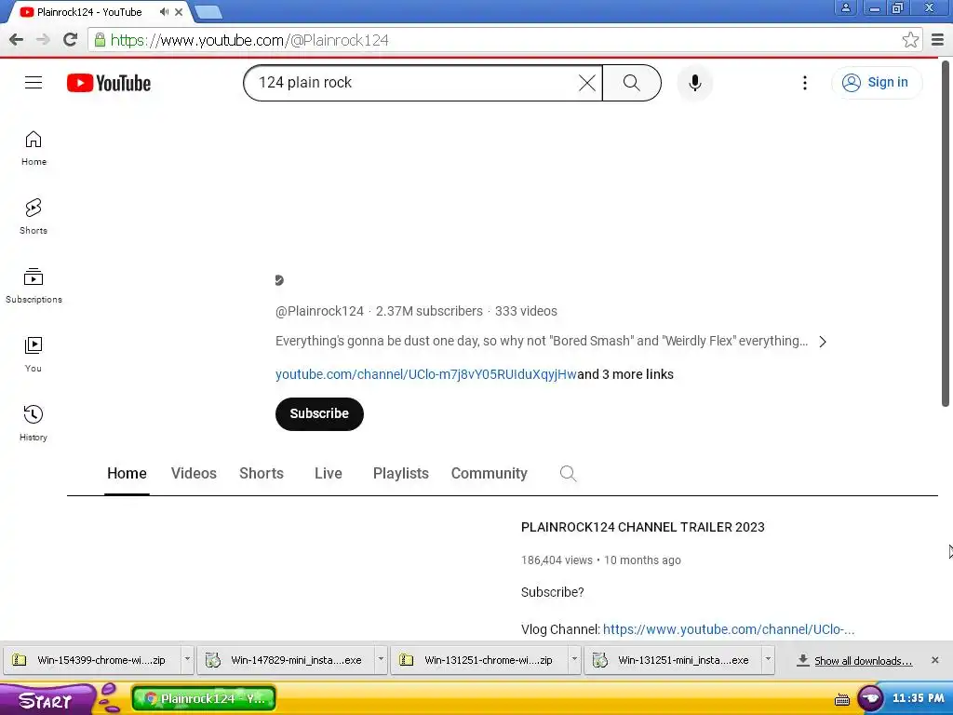Switch to the Live tab
Image resolution: width=953 pixels, height=715 pixels.
[x=329, y=473]
